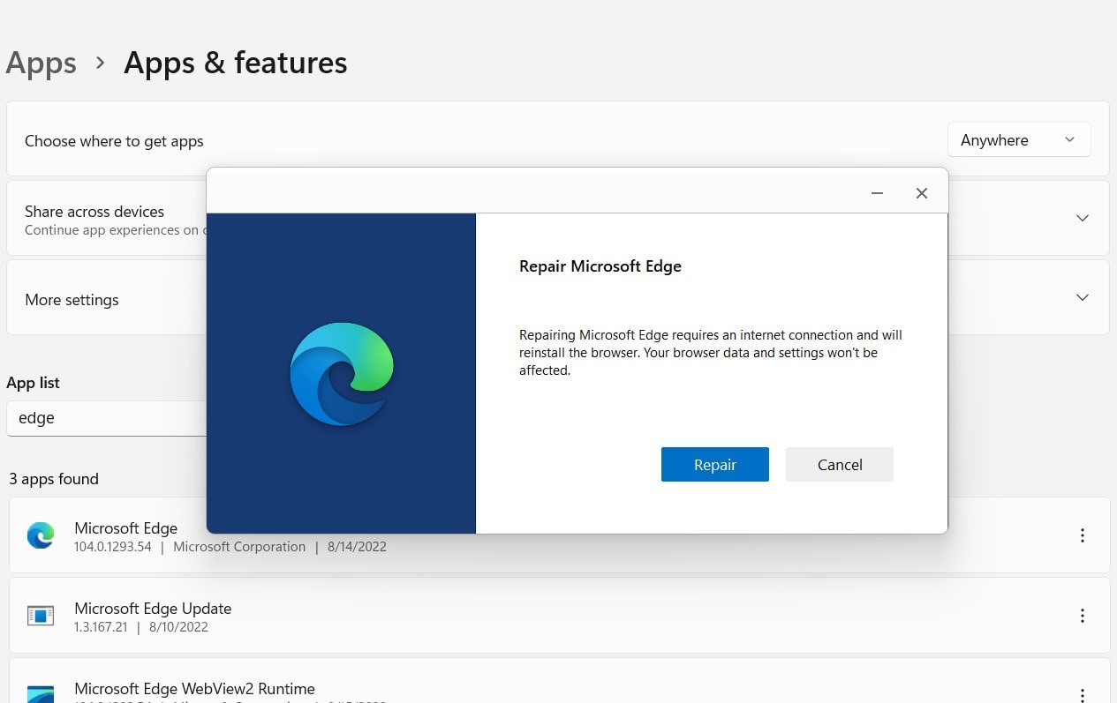Click the edge search input field
The width and height of the screenshot is (1117, 703).
pyautogui.click(x=106, y=418)
